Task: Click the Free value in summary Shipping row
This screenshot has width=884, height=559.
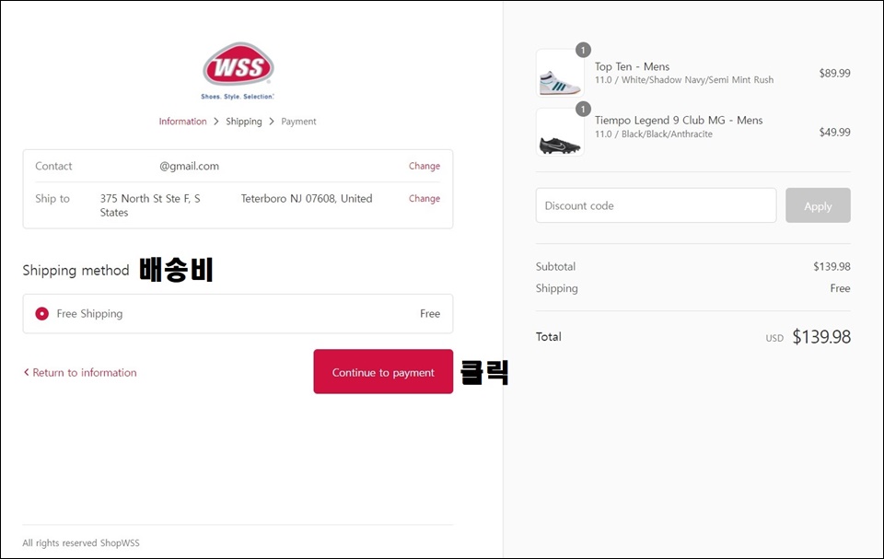Action: coord(840,288)
